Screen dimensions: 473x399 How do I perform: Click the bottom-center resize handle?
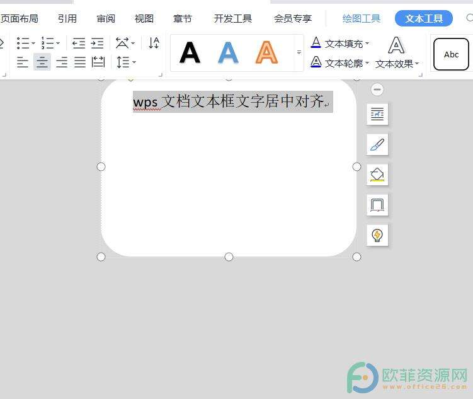229,257
